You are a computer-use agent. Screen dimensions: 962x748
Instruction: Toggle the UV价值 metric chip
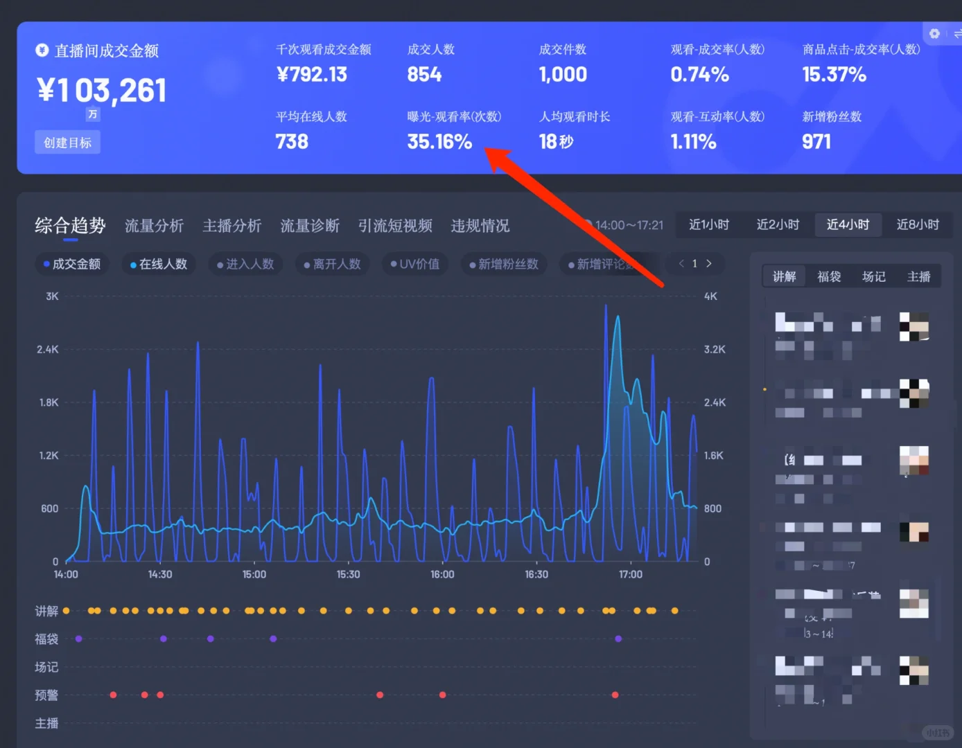(x=414, y=264)
